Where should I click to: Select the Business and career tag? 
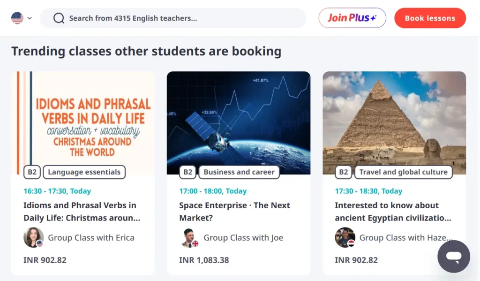point(239,172)
